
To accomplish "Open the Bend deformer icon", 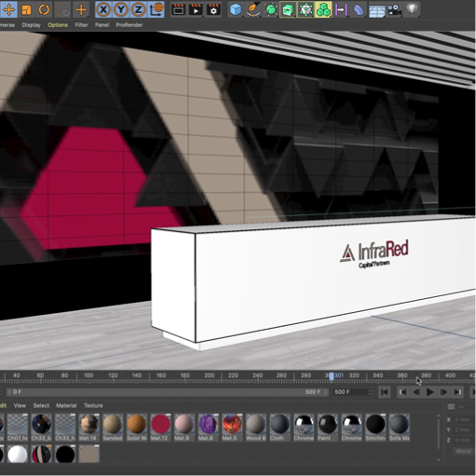I will tap(359, 9).
